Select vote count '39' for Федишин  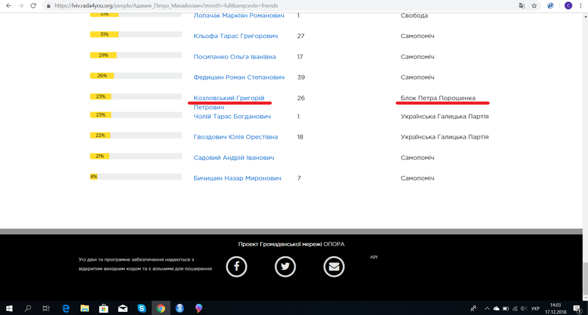[301, 77]
